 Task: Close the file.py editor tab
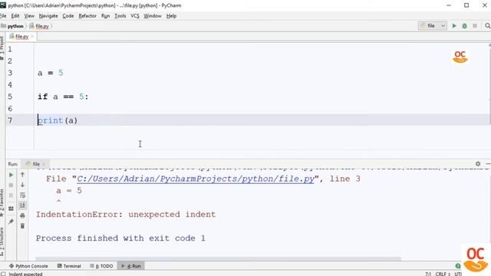pos(32,37)
